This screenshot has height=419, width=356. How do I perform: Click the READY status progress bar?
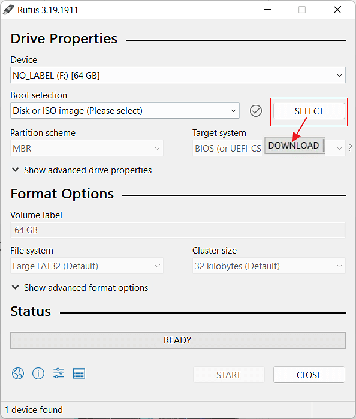pyautogui.click(x=178, y=340)
